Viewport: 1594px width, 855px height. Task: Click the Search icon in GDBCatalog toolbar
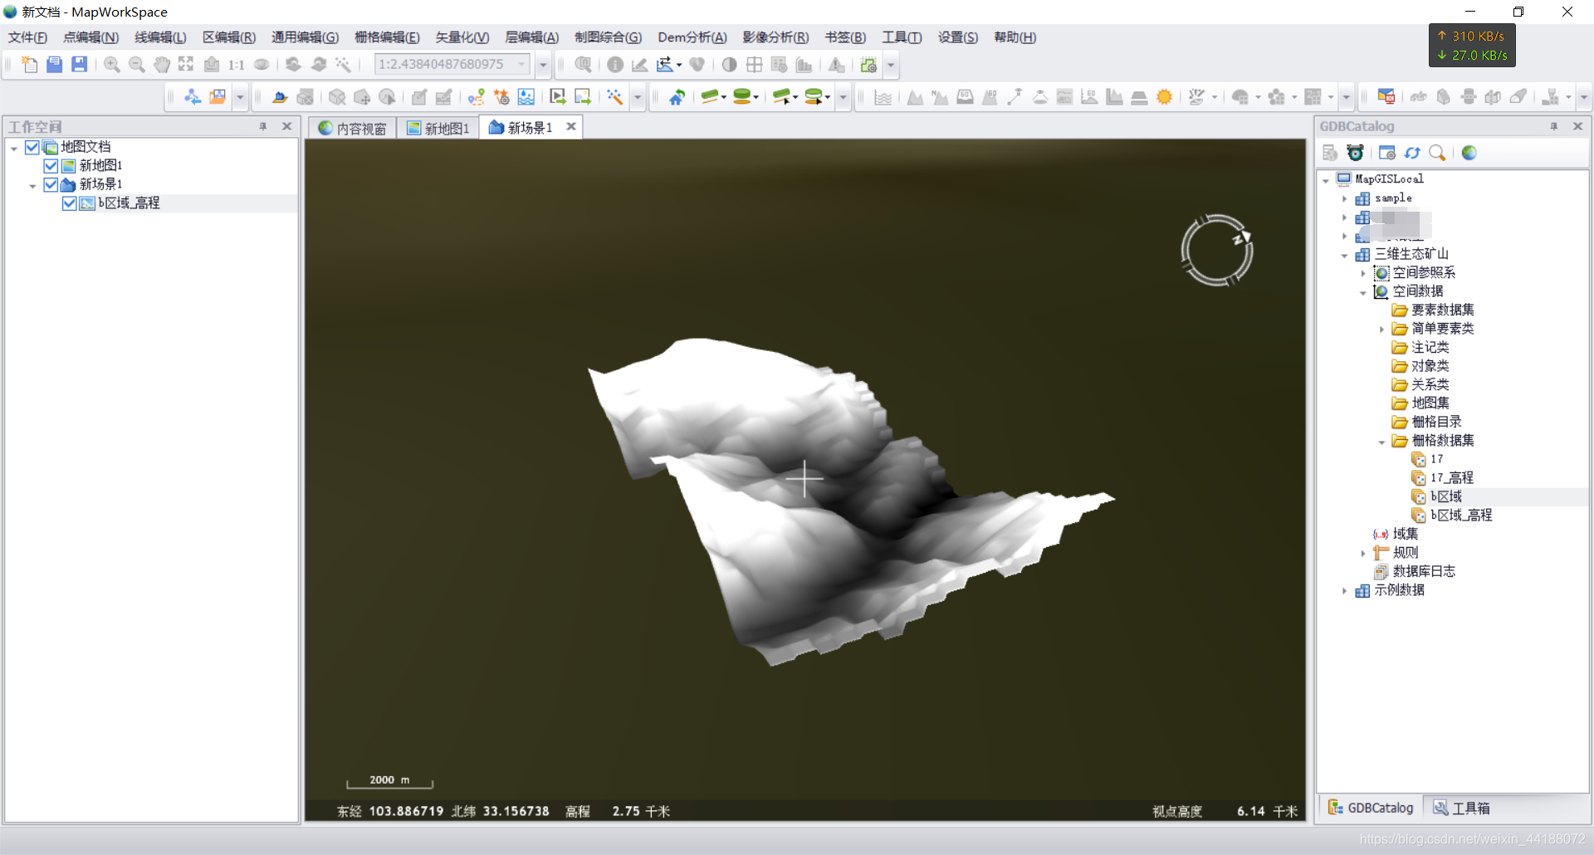1437,153
